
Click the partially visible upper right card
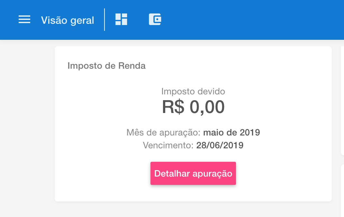pyautogui.click(x=342, y=100)
